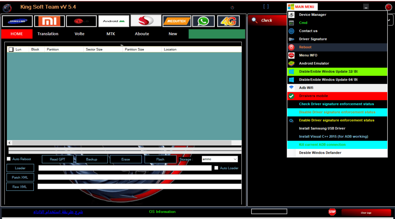Choose Check Driver signature enforcement status
This screenshot has width=395, height=219.
point(337,104)
